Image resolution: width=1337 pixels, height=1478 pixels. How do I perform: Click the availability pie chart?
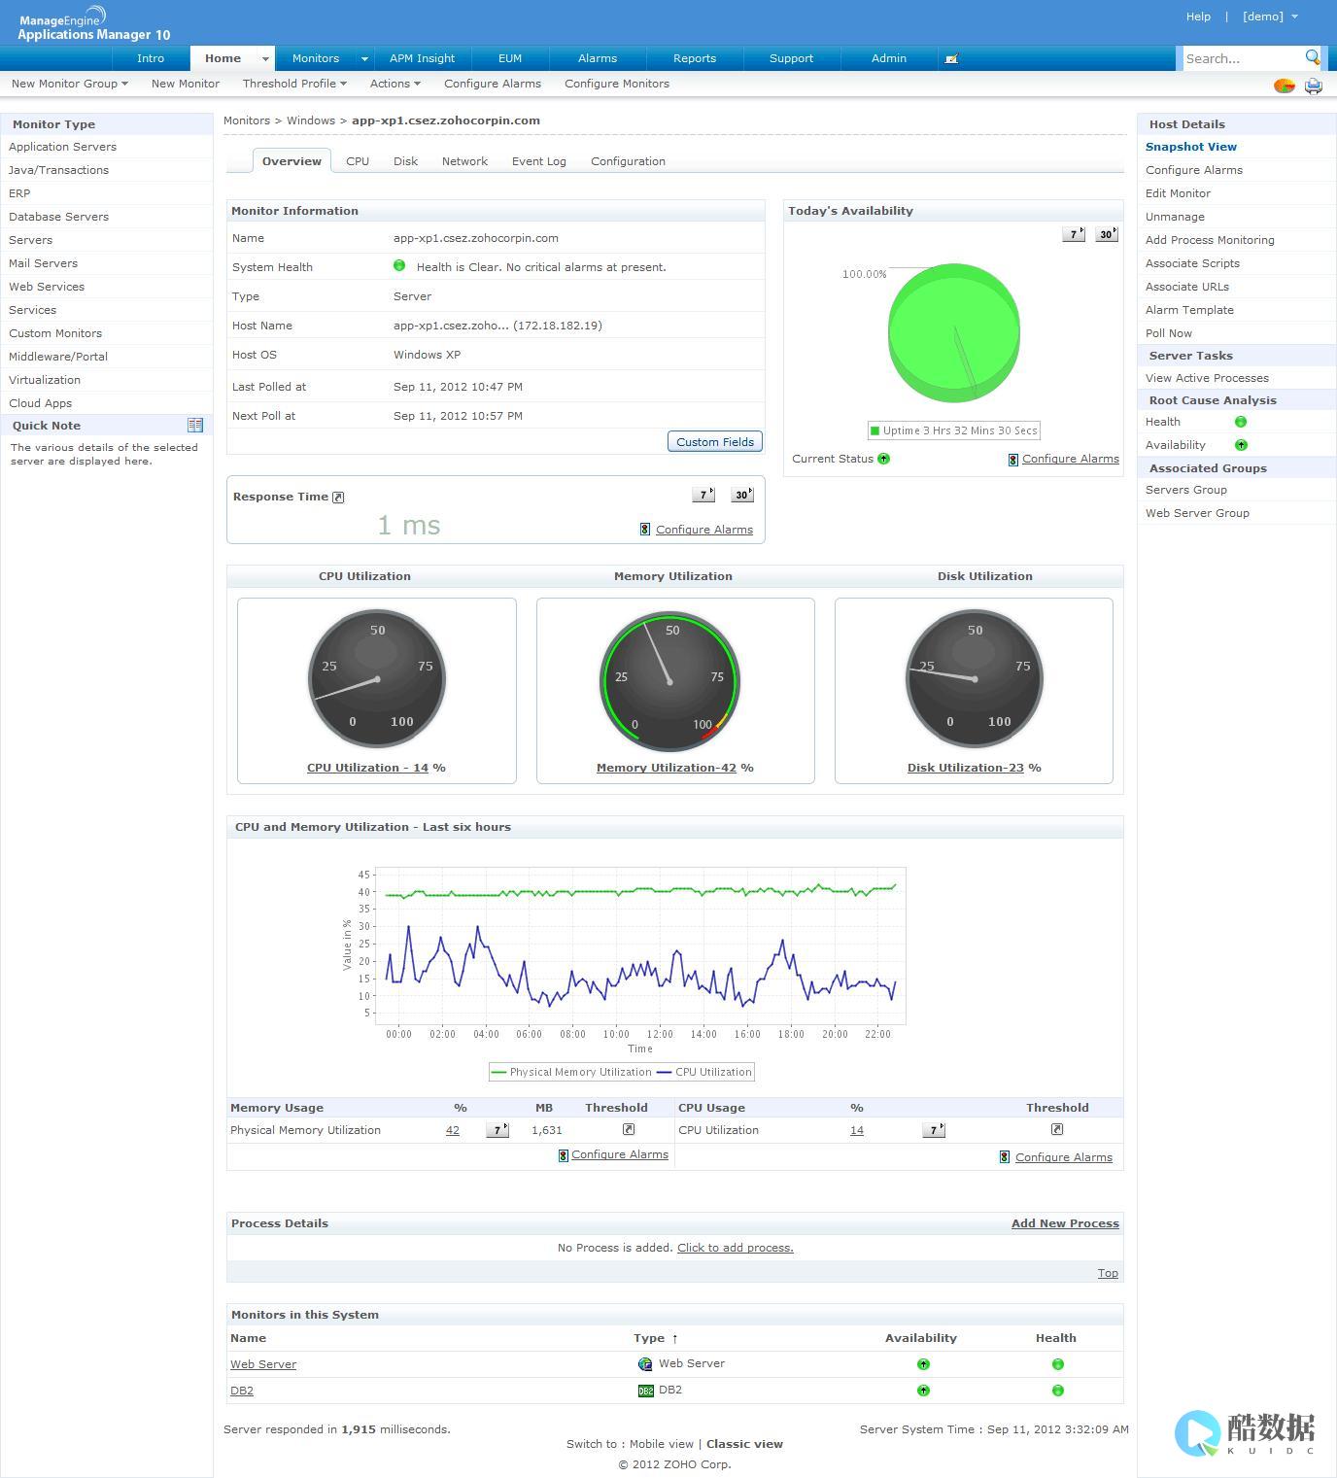(954, 332)
